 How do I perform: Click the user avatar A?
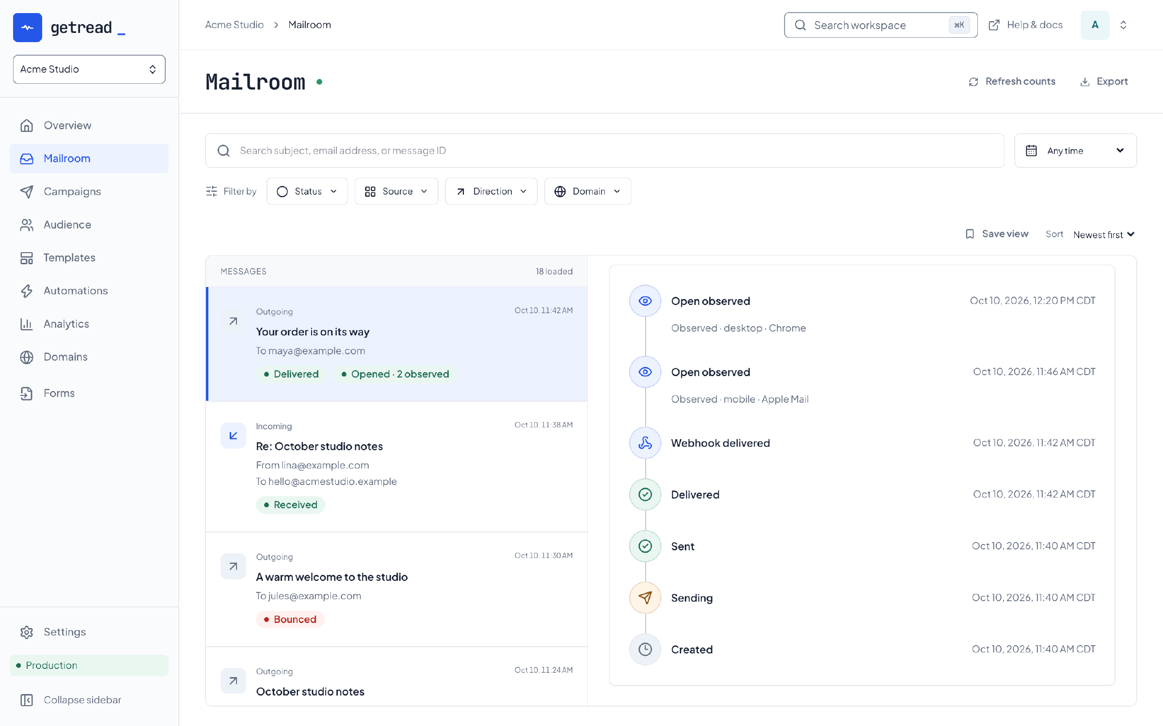point(1095,25)
